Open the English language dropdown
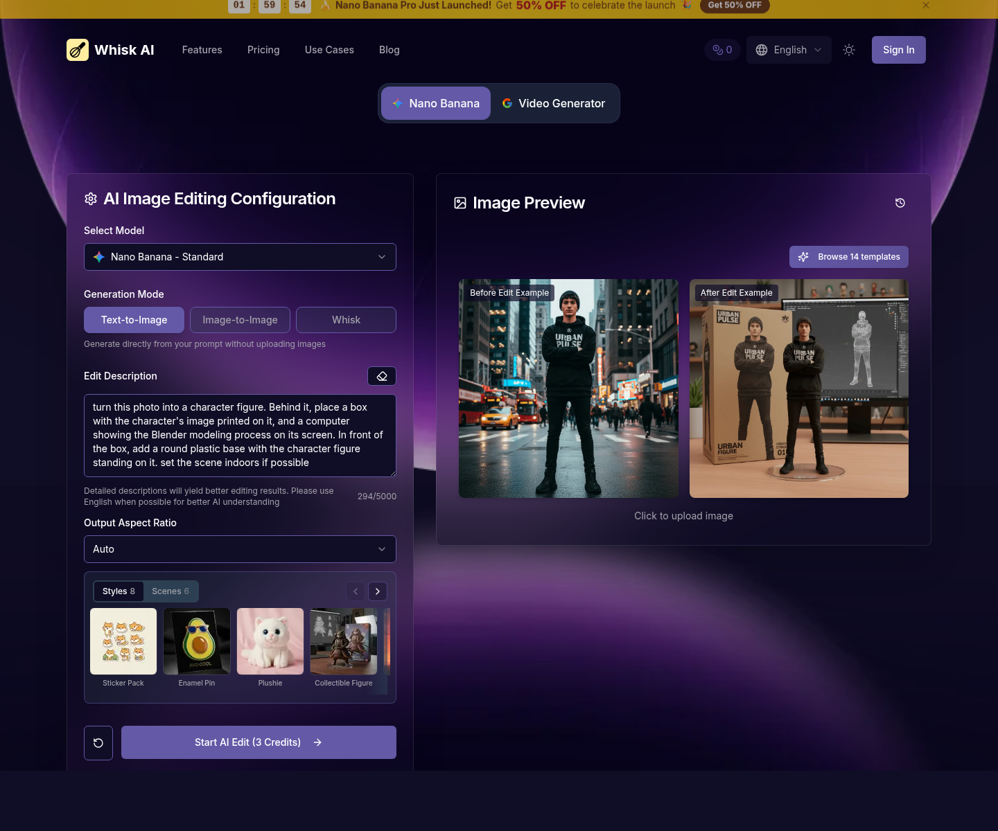Screen dimensions: 998x831 tap(789, 50)
